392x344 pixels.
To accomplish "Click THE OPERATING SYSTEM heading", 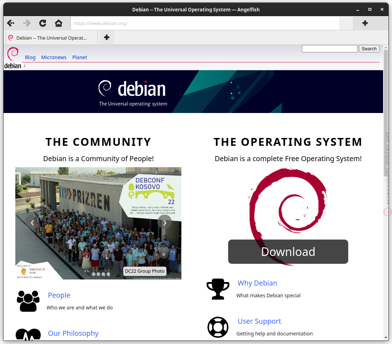I will click(288, 142).
